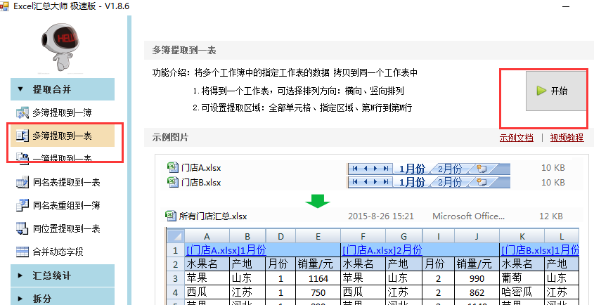Click the green play icon on 开始
Screen dimensions: 594x305
click(541, 91)
